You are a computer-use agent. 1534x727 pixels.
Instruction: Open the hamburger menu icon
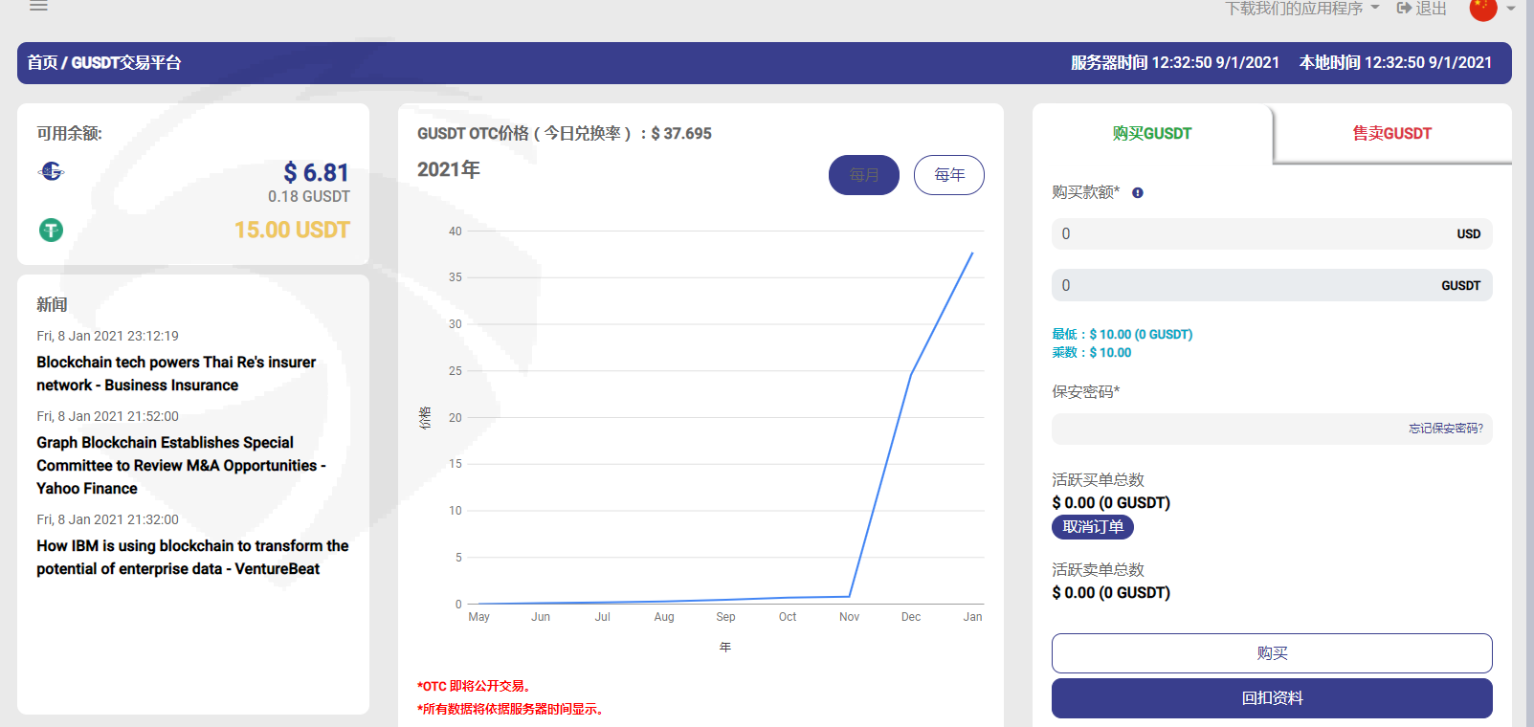(x=38, y=6)
